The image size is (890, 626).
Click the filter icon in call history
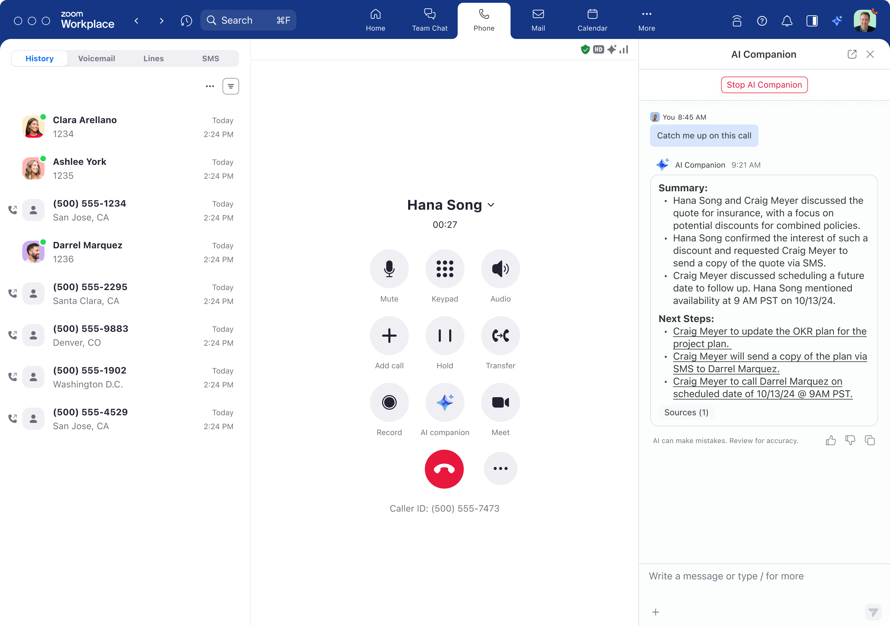[231, 86]
